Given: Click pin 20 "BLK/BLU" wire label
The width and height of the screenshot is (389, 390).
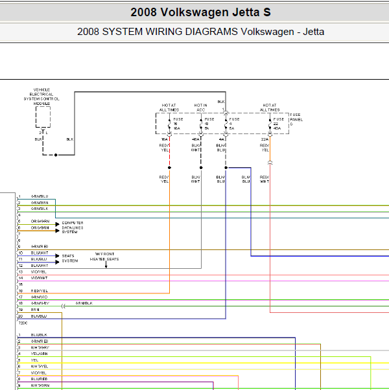Looking at the screenshot, I should tap(39, 316).
